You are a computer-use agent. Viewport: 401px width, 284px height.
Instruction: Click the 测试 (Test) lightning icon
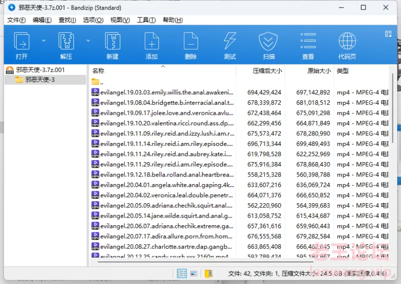(x=230, y=41)
